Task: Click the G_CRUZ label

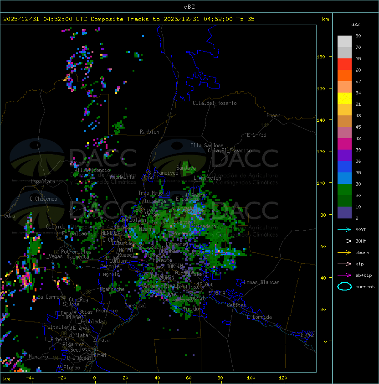Action: (x=111, y=240)
